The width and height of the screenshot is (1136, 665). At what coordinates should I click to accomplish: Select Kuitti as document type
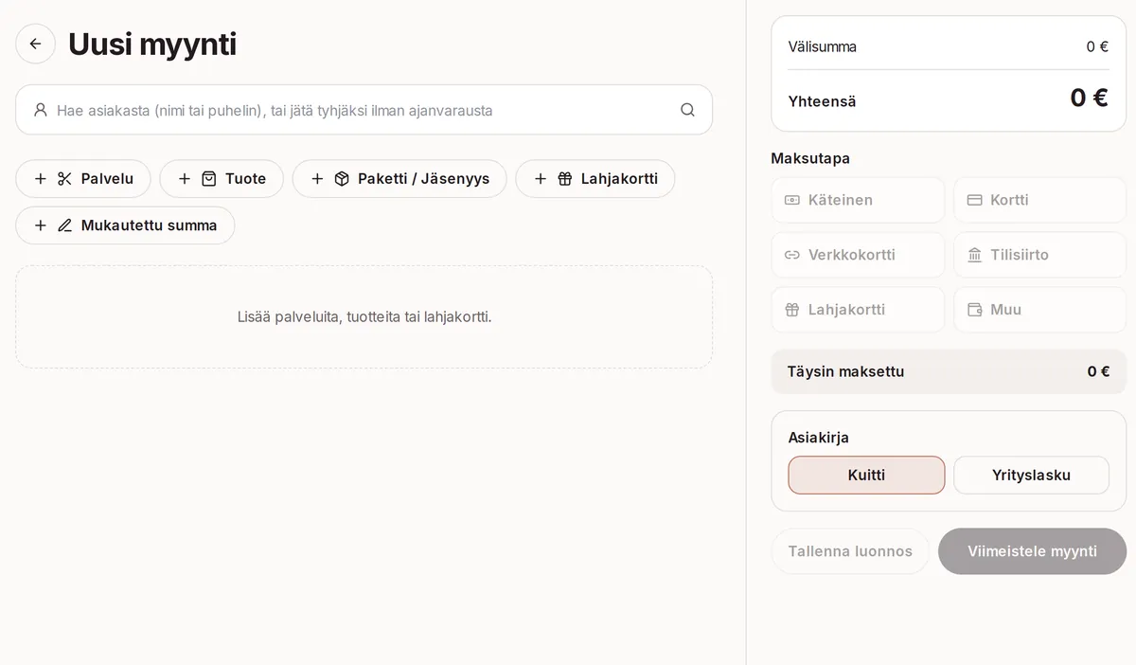[866, 475]
